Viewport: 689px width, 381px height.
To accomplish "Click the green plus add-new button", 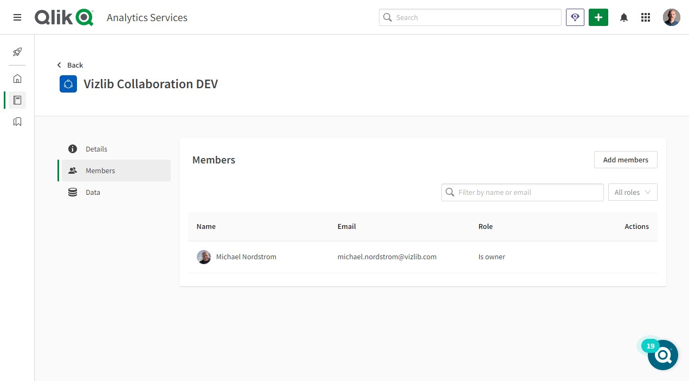I will point(598,17).
